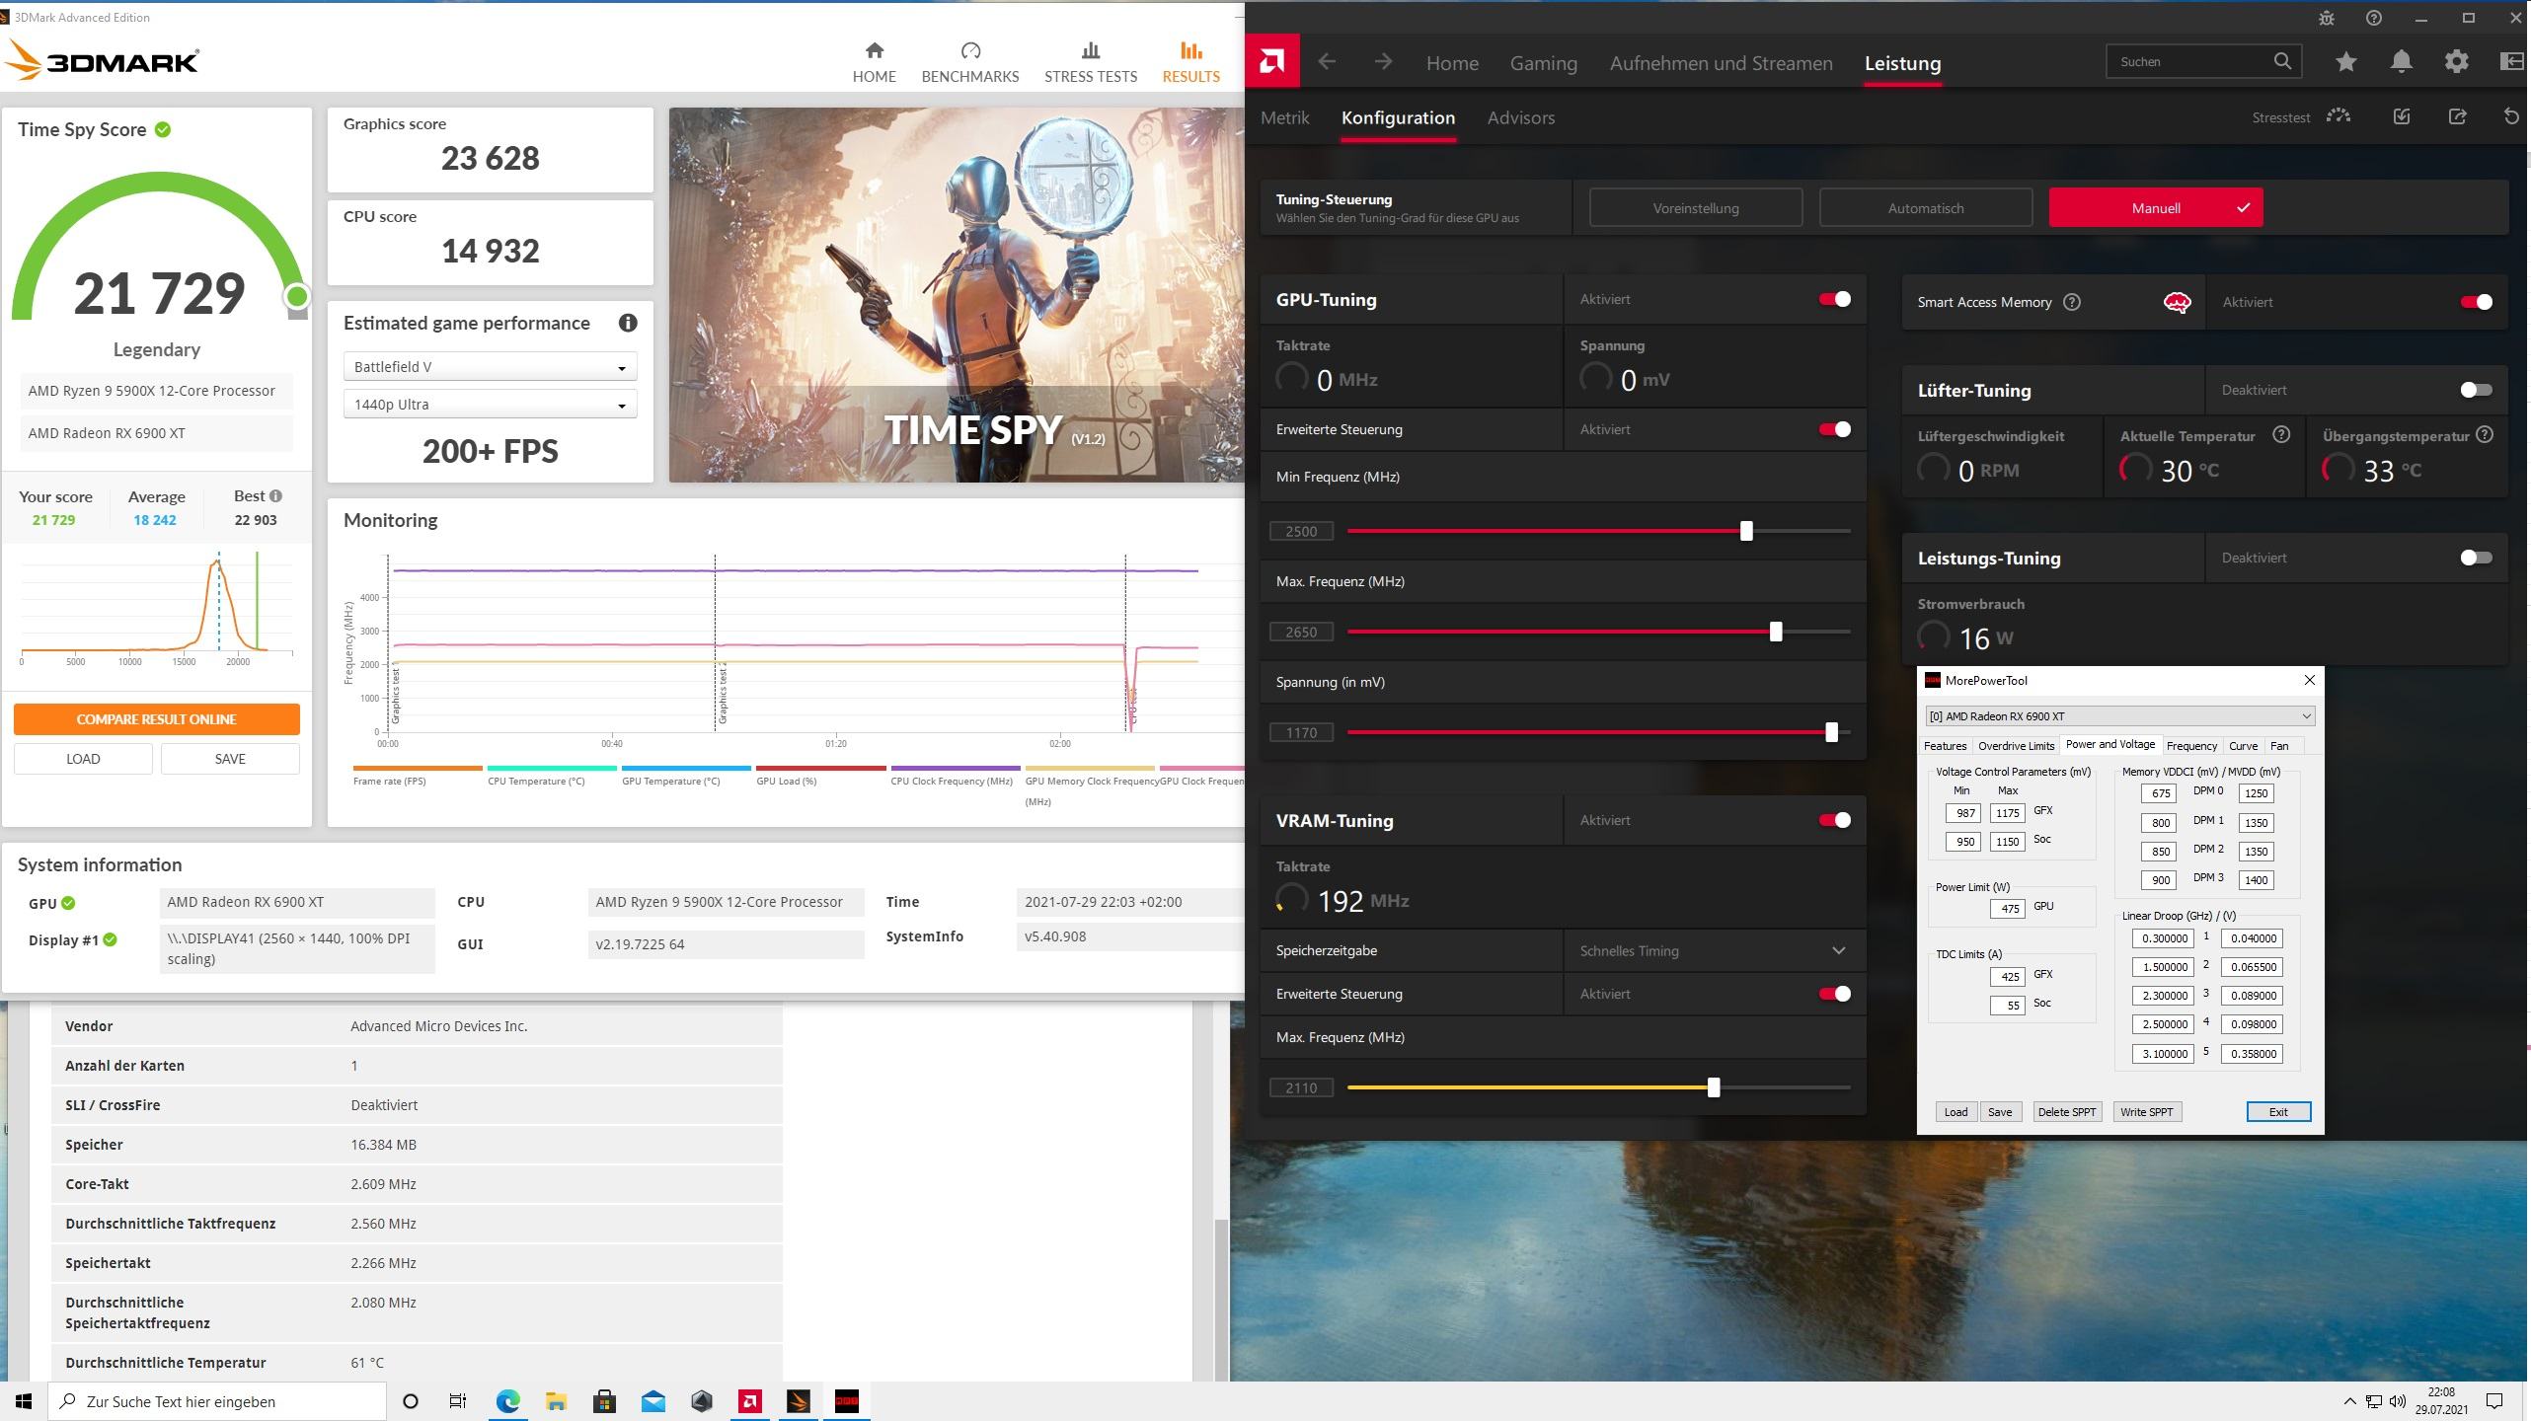Click the Benchmarks gauge icon
The image size is (2531, 1421).
(x=969, y=50)
